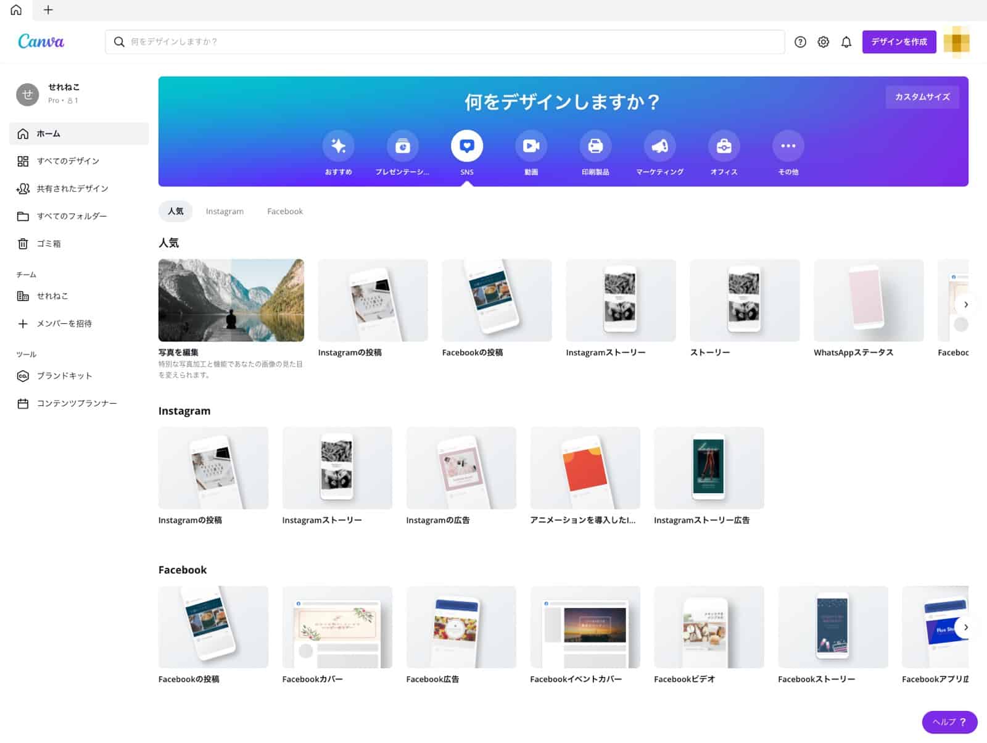Screen dimensions: 987x743
Task: Open the せれねこ team entry
Action: (79, 296)
